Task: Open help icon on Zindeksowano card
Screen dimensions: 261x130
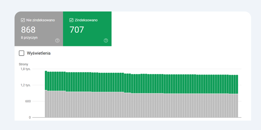Action: [106, 40]
